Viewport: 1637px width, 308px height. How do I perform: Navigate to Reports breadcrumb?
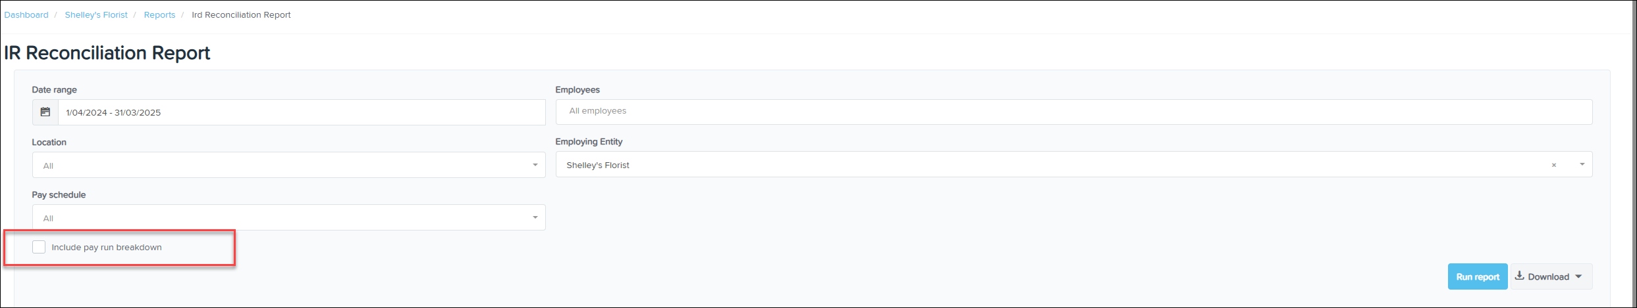pos(159,14)
